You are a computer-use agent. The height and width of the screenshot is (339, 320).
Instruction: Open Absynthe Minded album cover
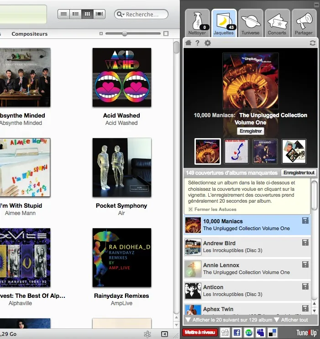click(x=25, y=77)
